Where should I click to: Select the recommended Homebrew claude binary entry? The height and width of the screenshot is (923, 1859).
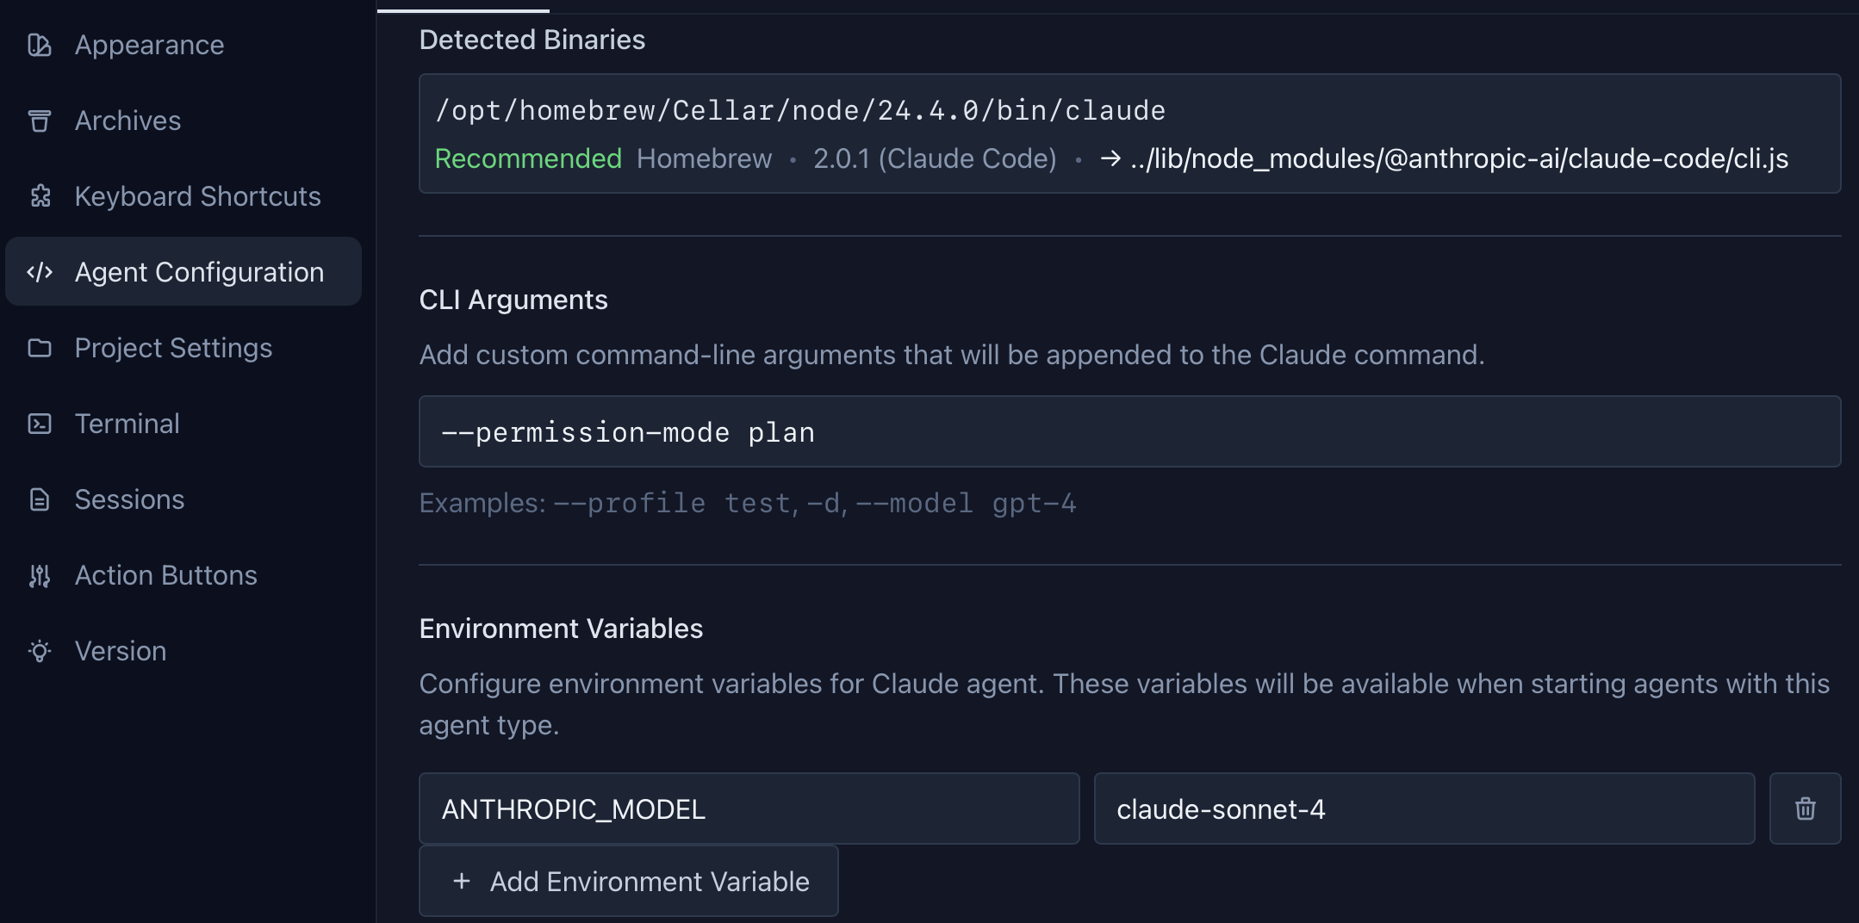(1126, 133)
